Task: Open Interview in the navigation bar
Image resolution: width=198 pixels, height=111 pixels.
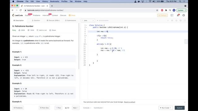Action: tap(46, 15)
